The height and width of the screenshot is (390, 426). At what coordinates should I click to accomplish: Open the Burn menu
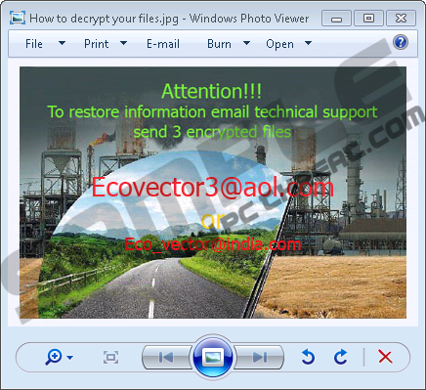pyautogui.click(x=219, y=44)
